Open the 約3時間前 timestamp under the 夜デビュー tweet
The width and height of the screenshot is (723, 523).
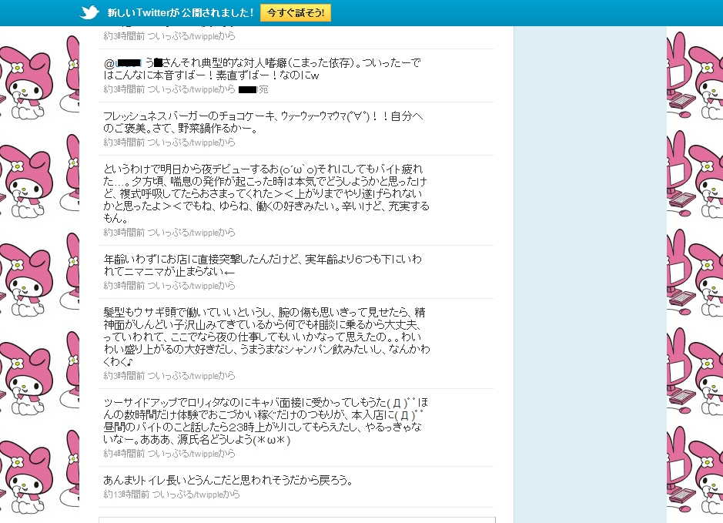point(124,233)
